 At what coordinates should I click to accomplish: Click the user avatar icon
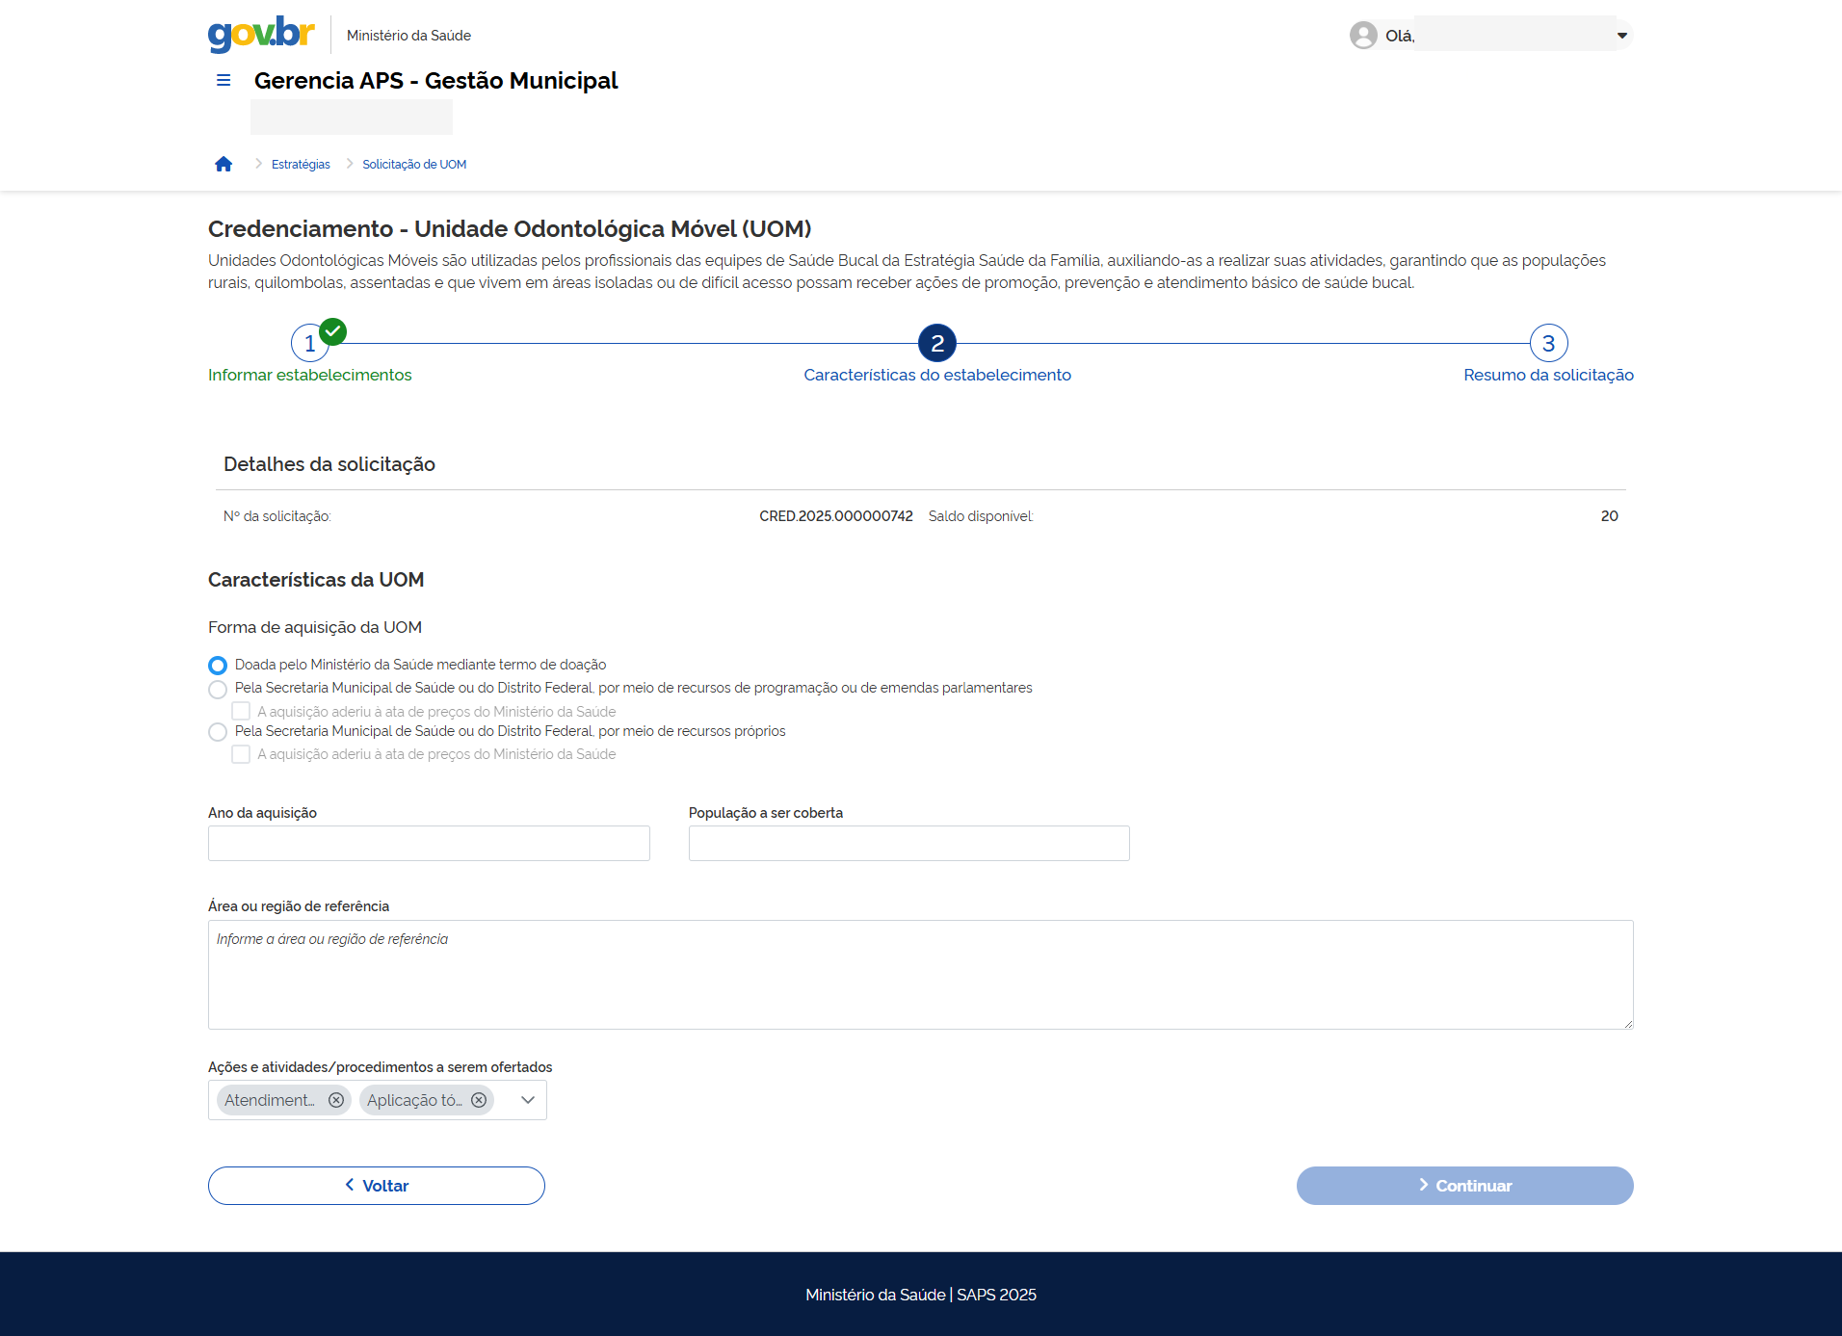point(1362,36)
